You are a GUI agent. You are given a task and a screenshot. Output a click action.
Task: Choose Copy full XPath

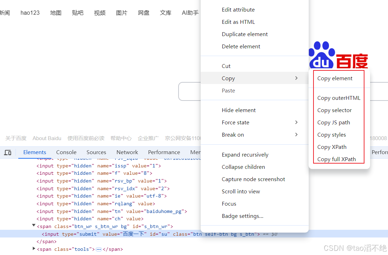[x=336, y=159]
